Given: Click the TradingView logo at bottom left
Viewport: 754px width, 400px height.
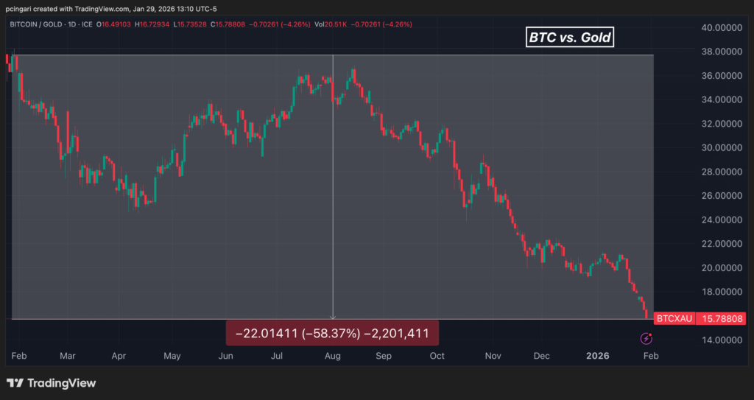Looking at the screenshot, I should [x=52, y=383].
